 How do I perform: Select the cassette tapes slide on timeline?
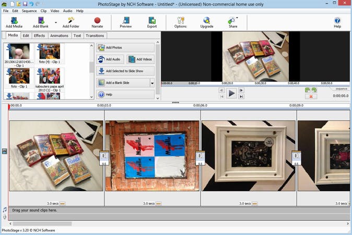pyautogui.click(x=56, y=156)
